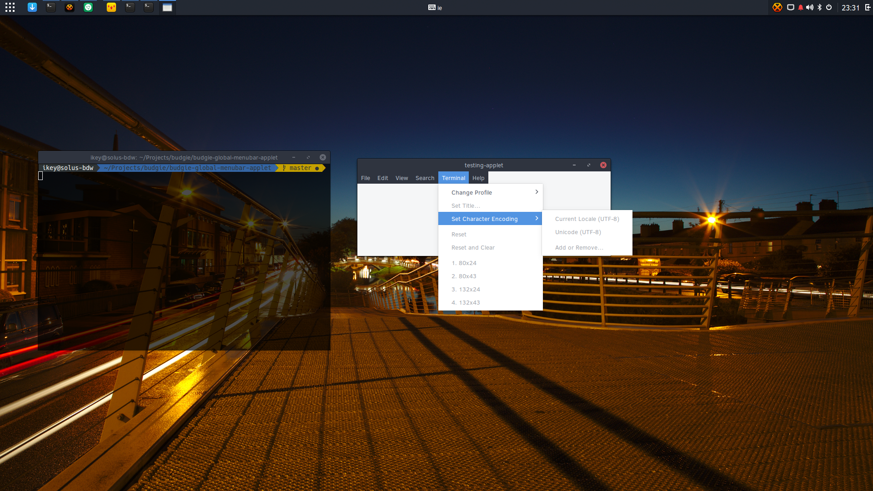Image resolution: width=873 pixels, height=491 pixels.
Task: Open the Bluetooth tray icon
Action: click(x=820, y=7)
